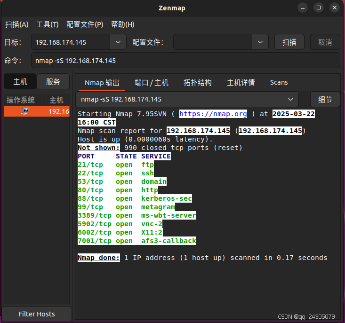The image size is (345, 323).
Task: Click the 99/tcp metagram line
Action: pos(126,207)
